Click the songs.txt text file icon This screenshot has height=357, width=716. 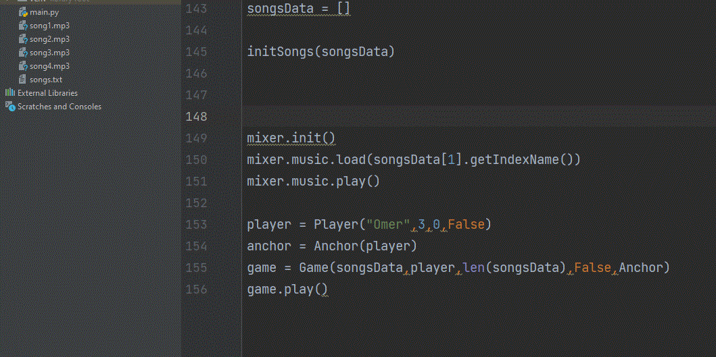tap(22, 80)
